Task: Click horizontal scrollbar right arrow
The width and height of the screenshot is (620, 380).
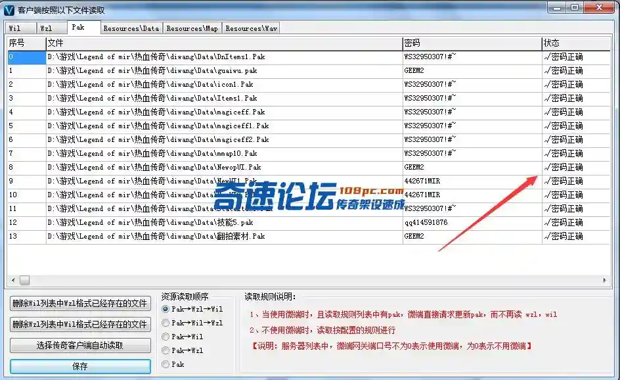Action: click(x=604, y=280)
